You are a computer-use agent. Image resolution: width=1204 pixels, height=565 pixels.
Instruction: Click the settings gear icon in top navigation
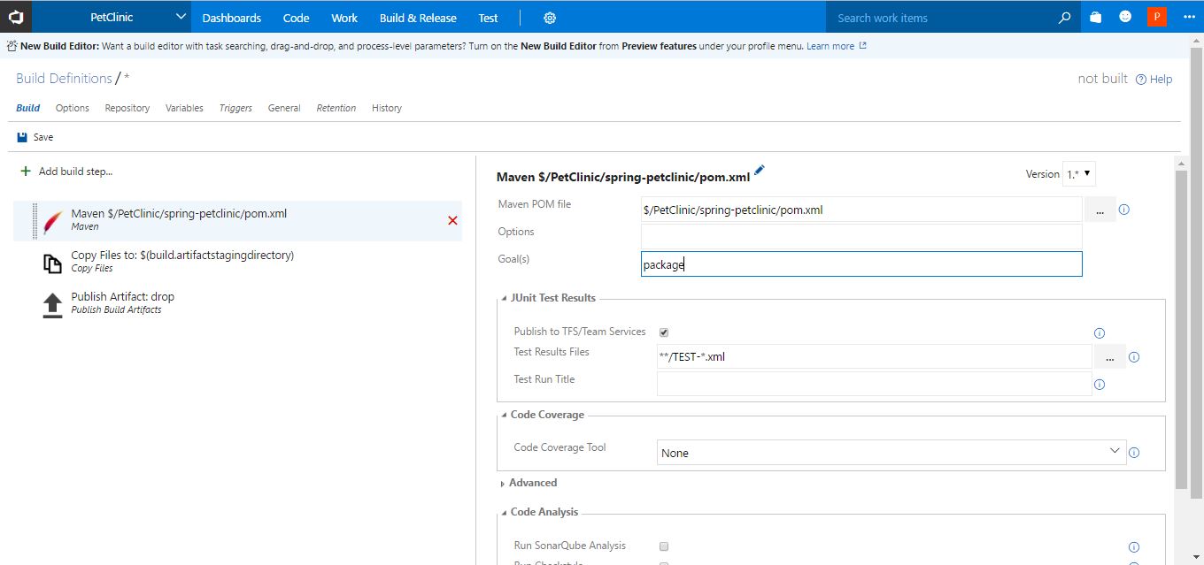coord(550,18)
